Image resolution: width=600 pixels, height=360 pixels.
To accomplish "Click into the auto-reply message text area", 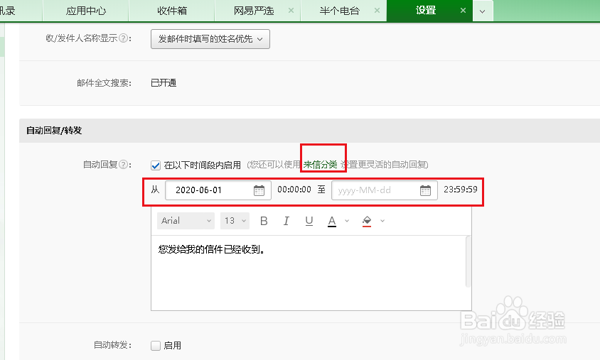I will [x=309, y=273].
